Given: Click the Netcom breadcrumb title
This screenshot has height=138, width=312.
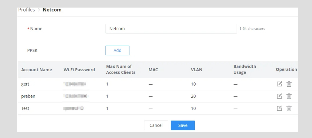Looking at the screenshot, I should click(x=52, y=10).
